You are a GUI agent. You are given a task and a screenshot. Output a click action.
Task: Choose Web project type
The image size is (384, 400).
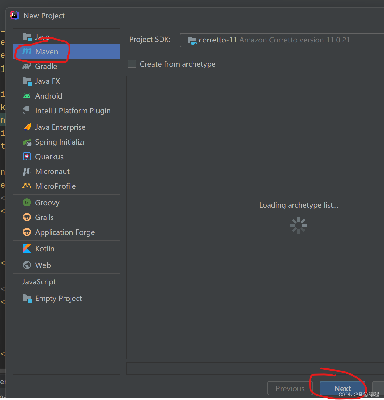coord(66,265)
